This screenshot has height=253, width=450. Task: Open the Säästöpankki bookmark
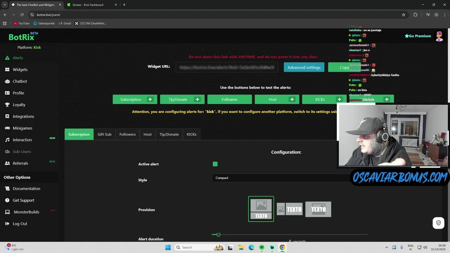coord(44,24)
